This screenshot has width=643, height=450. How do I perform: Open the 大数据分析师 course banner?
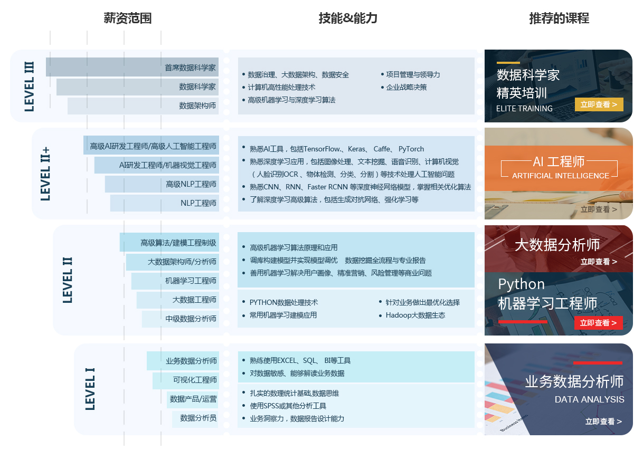pos(559,248)
